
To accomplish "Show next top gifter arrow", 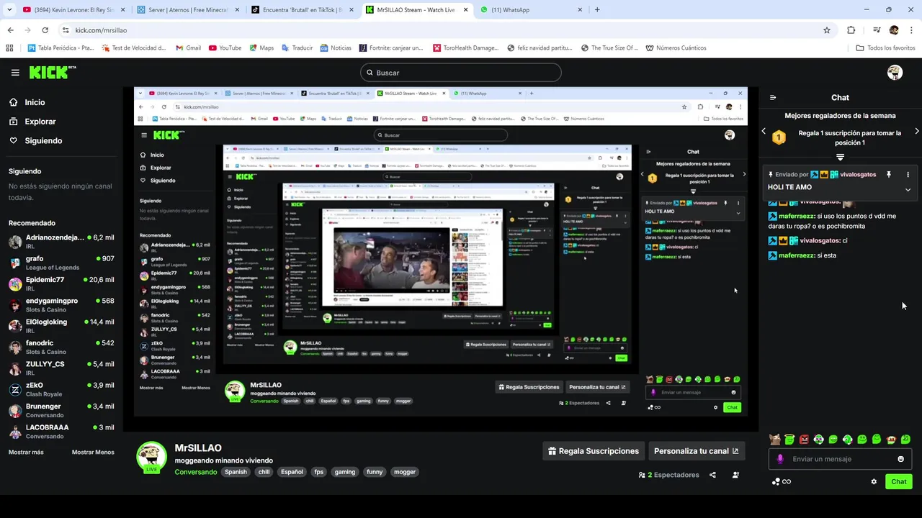I will click(x=916, y=131).
